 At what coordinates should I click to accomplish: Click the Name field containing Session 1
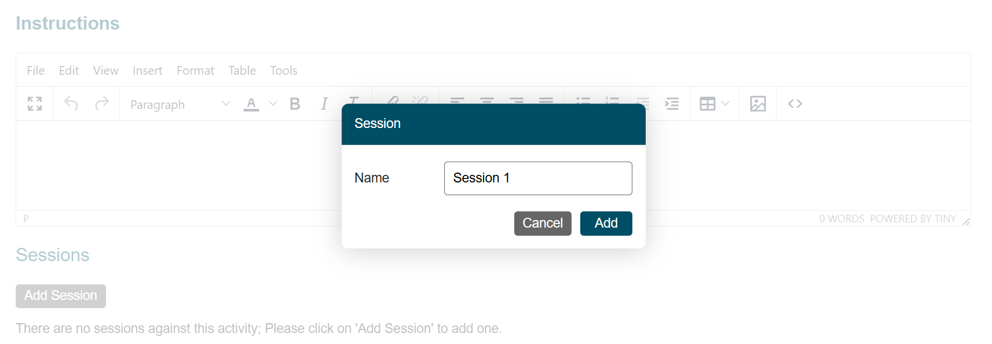[x=538, y=178]
